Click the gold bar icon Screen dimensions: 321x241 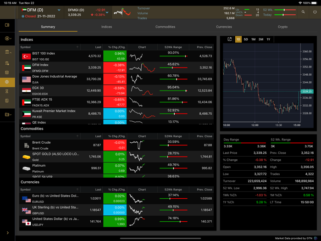26,157
